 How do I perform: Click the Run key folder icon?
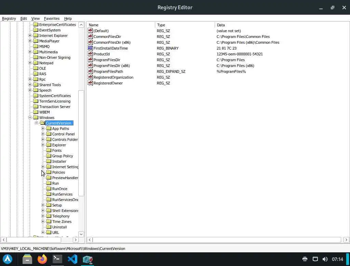(x=49, y=183)
